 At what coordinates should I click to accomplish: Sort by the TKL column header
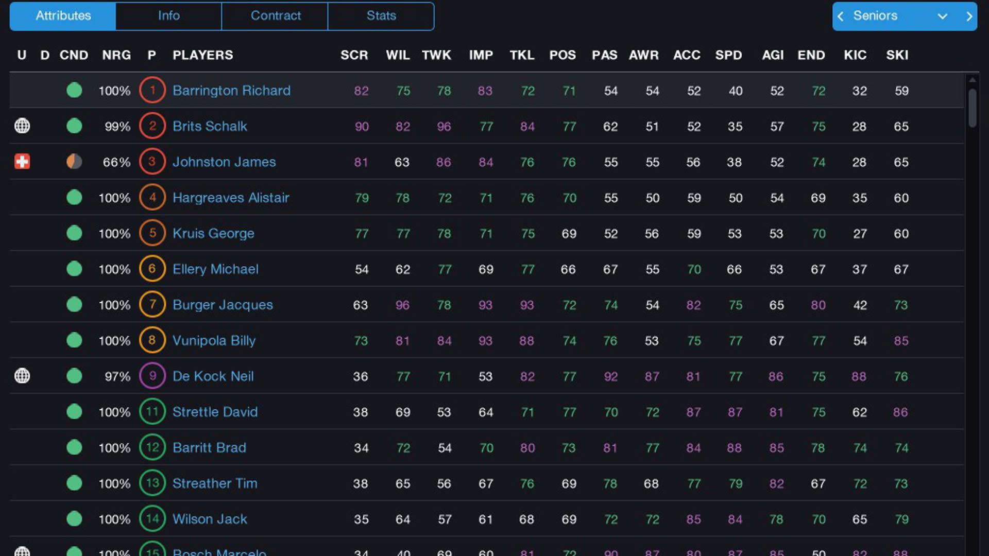tap(522, 55)
